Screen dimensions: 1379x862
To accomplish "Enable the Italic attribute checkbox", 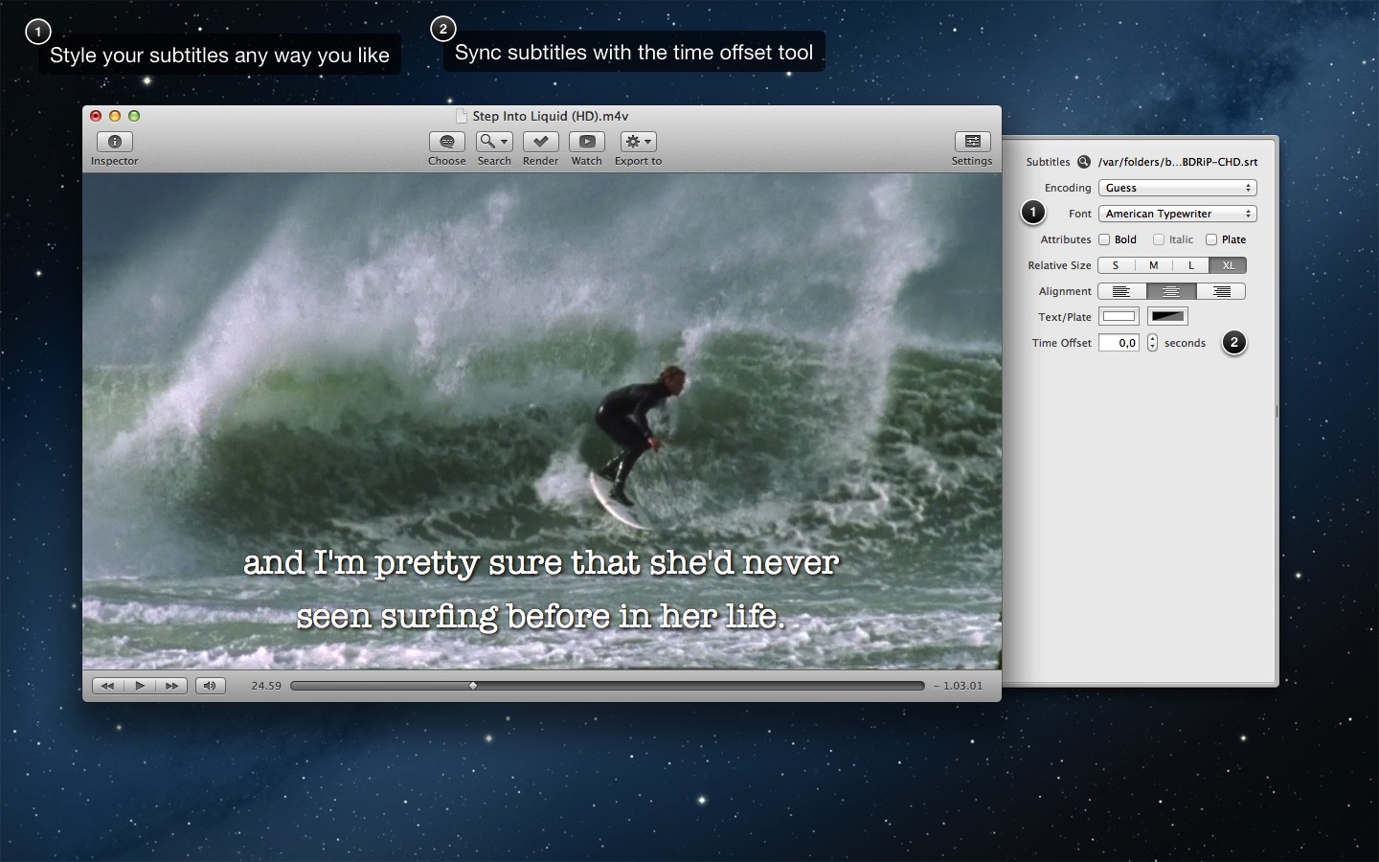I will pyautogui.click(x=1159, y=239).
